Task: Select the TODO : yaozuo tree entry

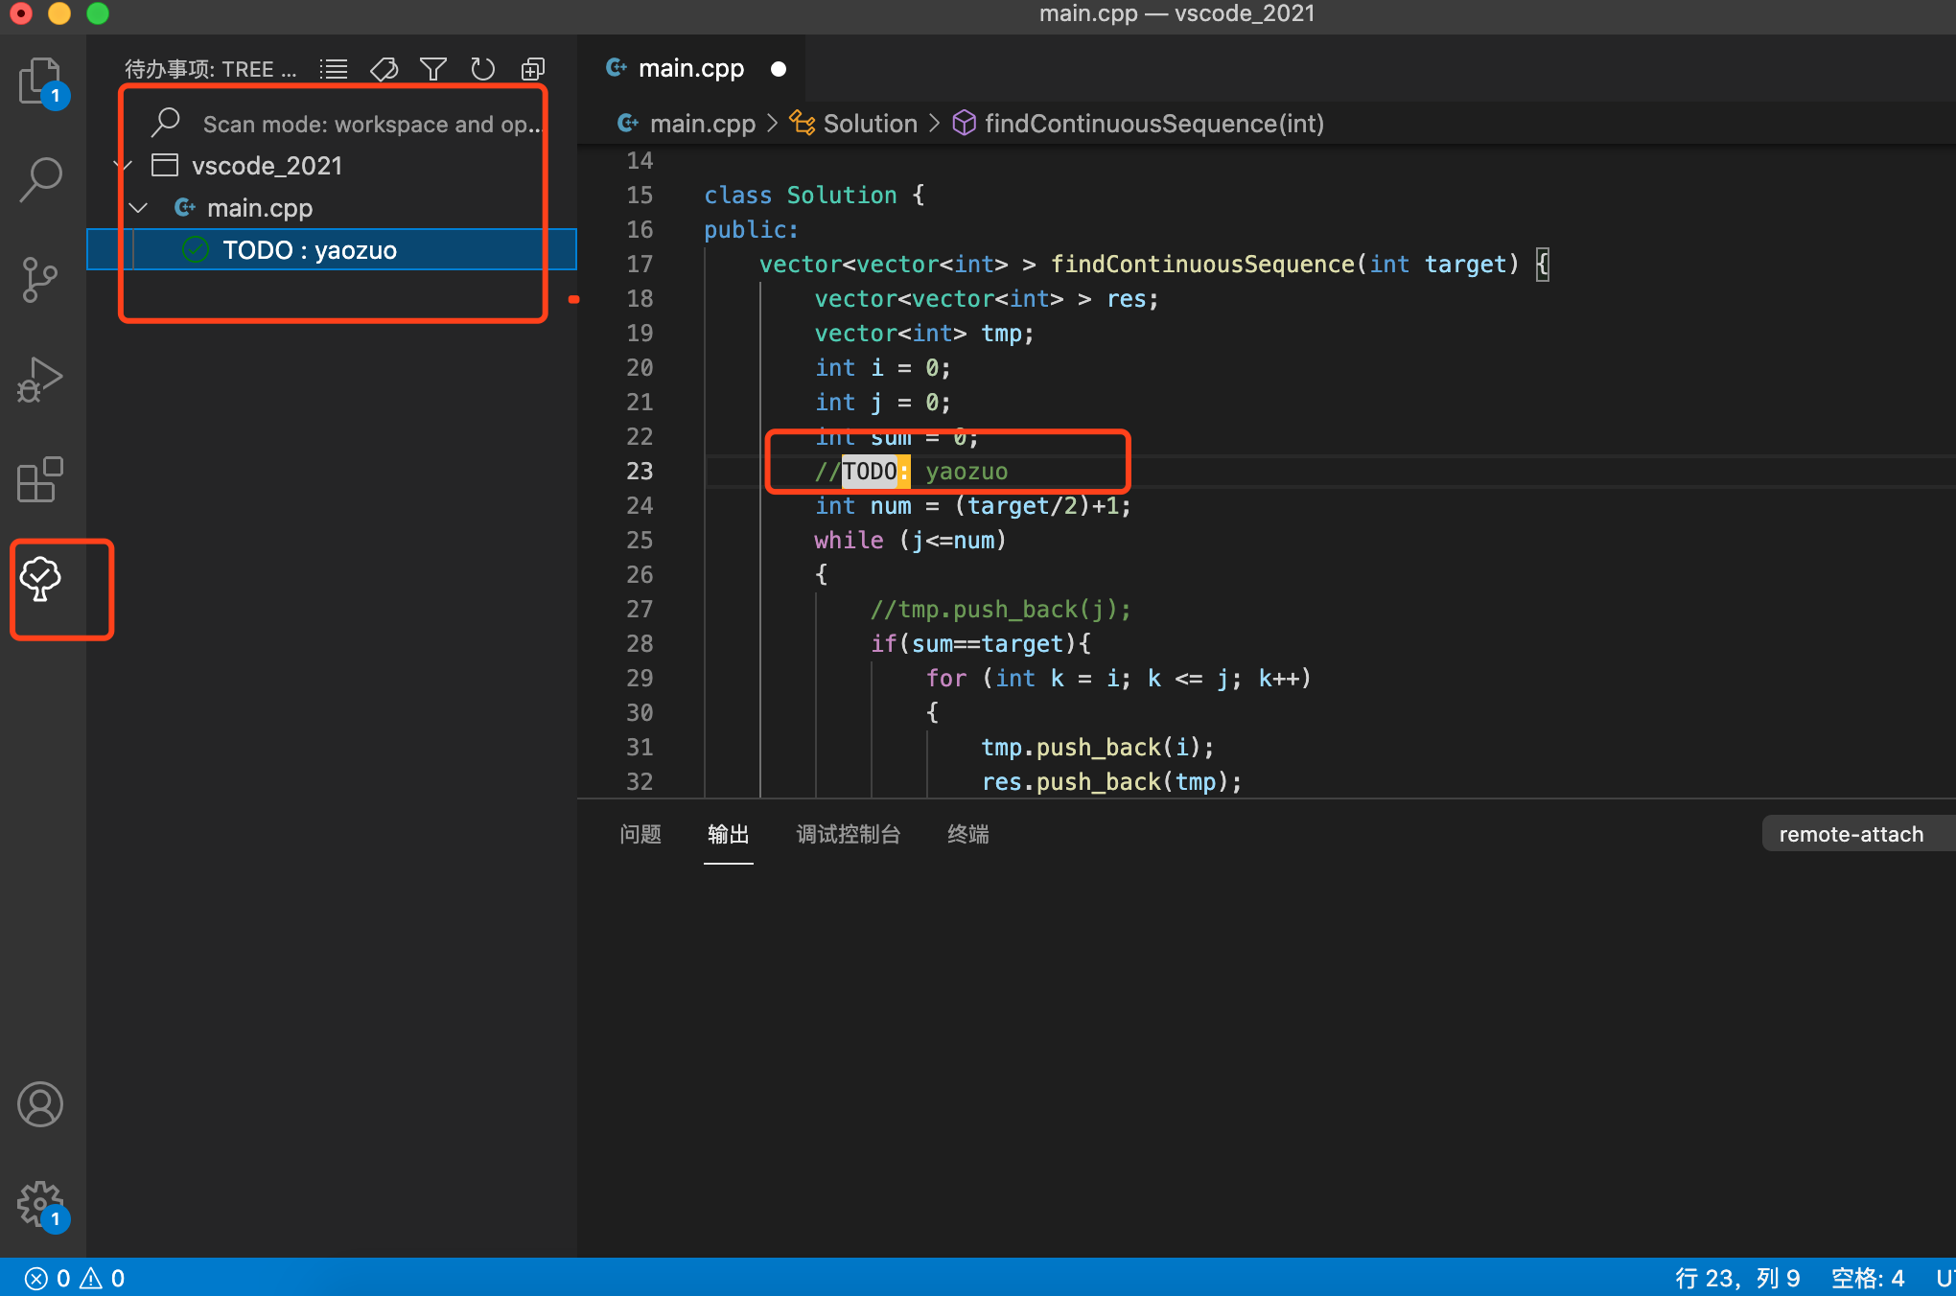Action: (309, 250)
